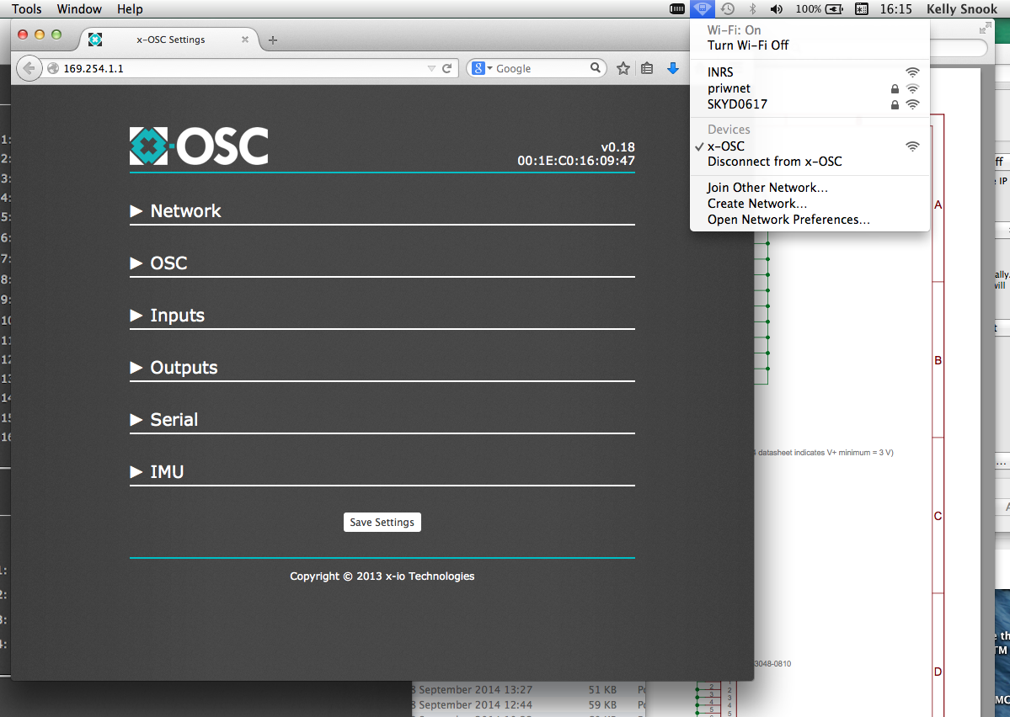The height and width of the screenshot is (717, 1010).
Task: Bookmark this page with star icon
Action: coord(623,68)
